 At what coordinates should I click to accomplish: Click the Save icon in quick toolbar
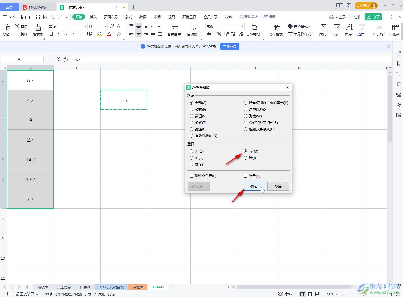coord(24,17)
